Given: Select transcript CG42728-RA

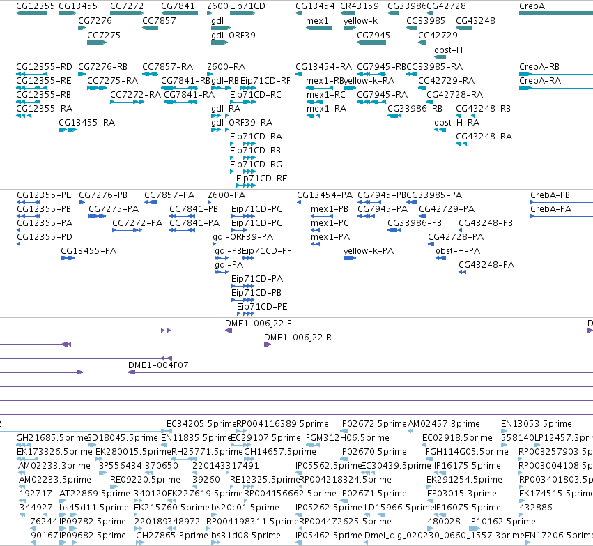Looking at the screenshot, I should coord(454,95).
